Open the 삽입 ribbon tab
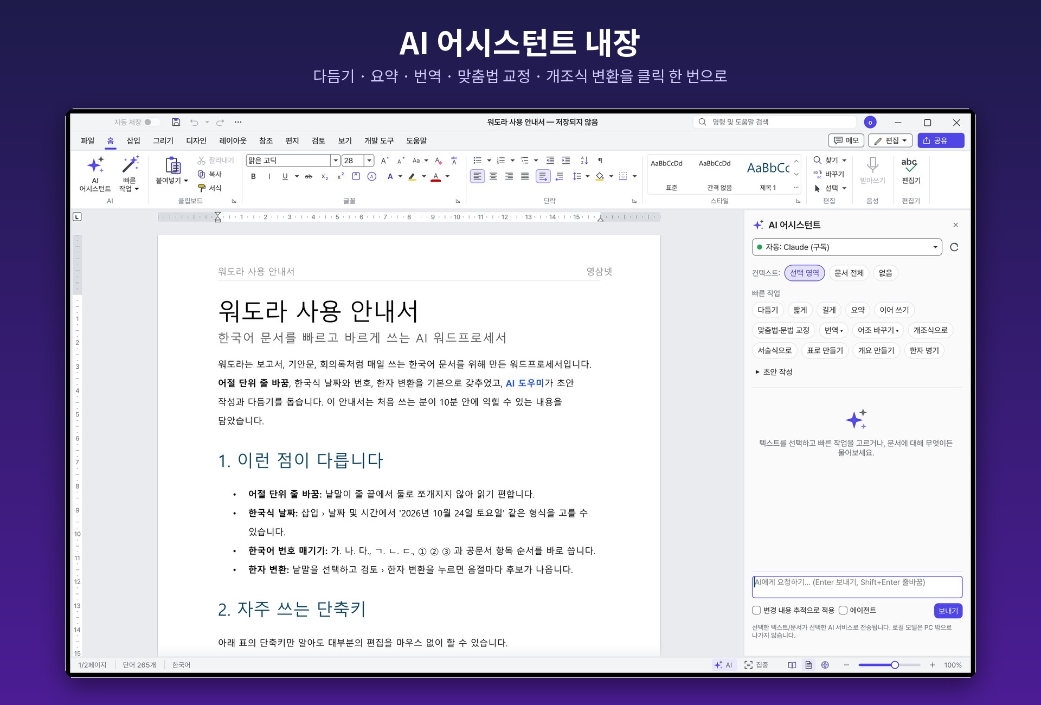Screen dimensions: 1041x705 point(133,140)
